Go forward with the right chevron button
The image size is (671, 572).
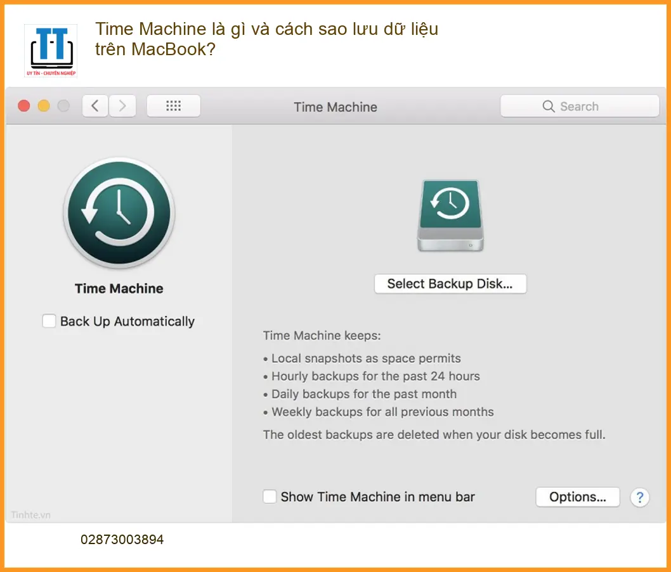click(122, 106)
